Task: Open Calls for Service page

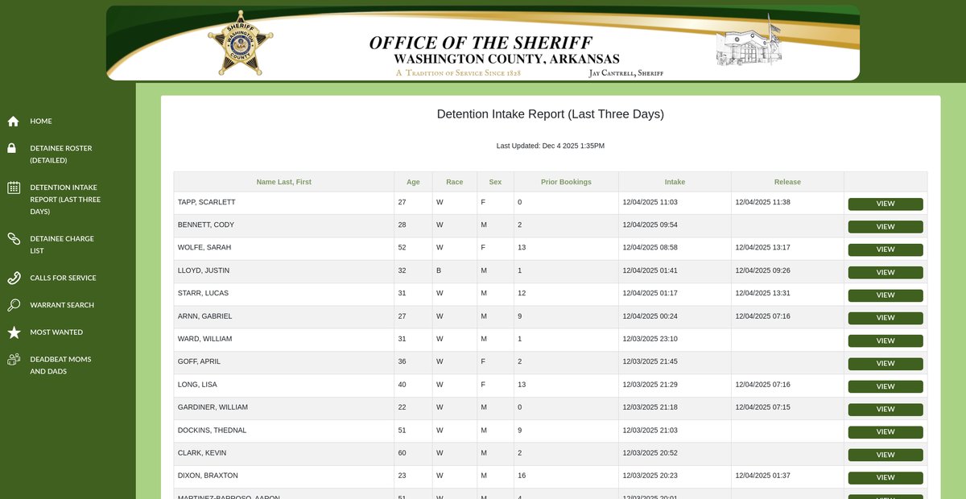Action: click(x=63, y=278)
